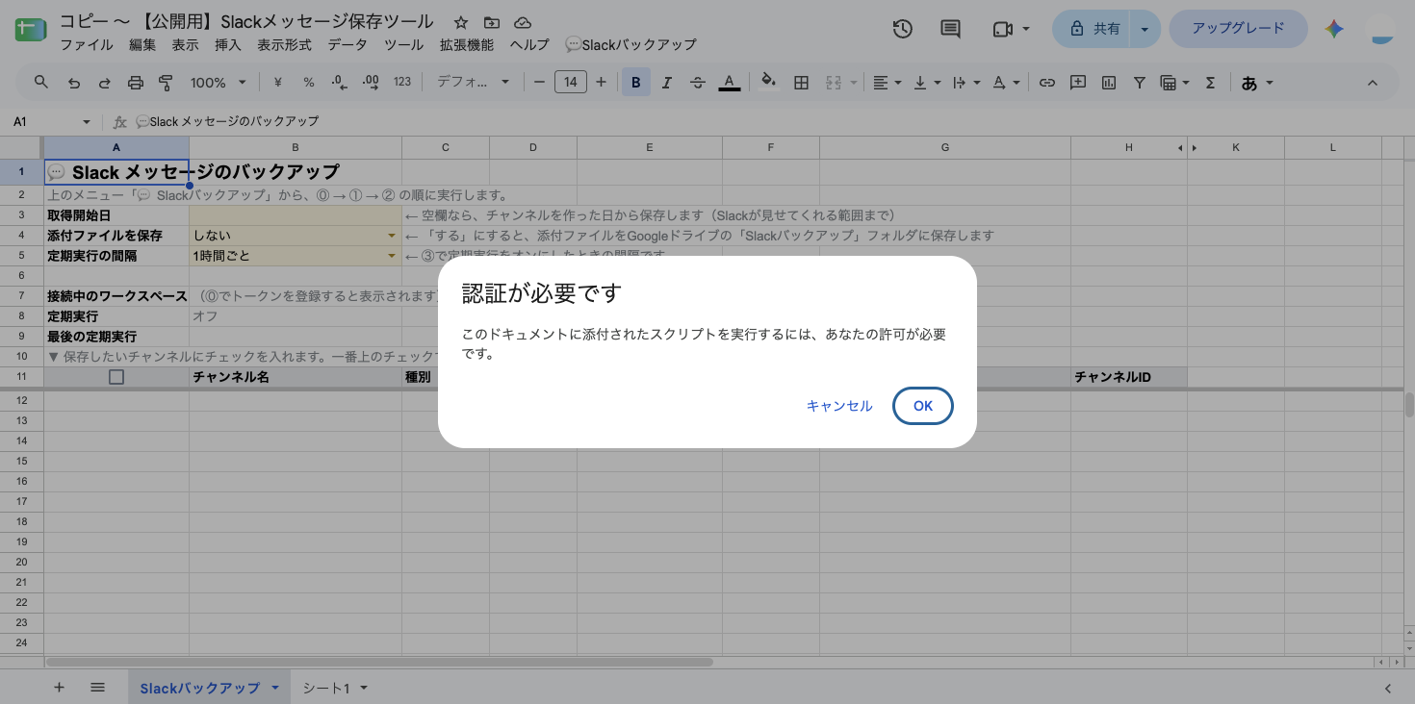1415x704 pixels.
Task: Click the filter funnel icon
Action: (1140, 83)
